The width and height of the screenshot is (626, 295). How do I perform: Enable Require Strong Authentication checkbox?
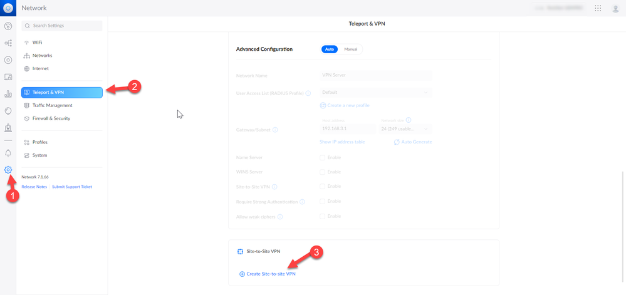322,201
